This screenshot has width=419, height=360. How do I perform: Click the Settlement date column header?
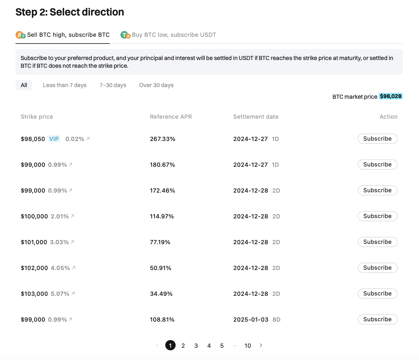[256, 117]
